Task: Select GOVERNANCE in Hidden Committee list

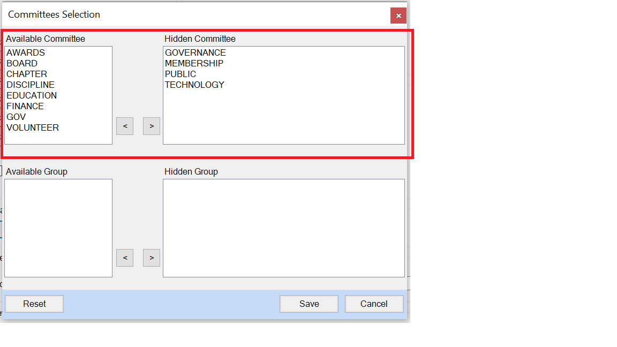Action: 195,52
